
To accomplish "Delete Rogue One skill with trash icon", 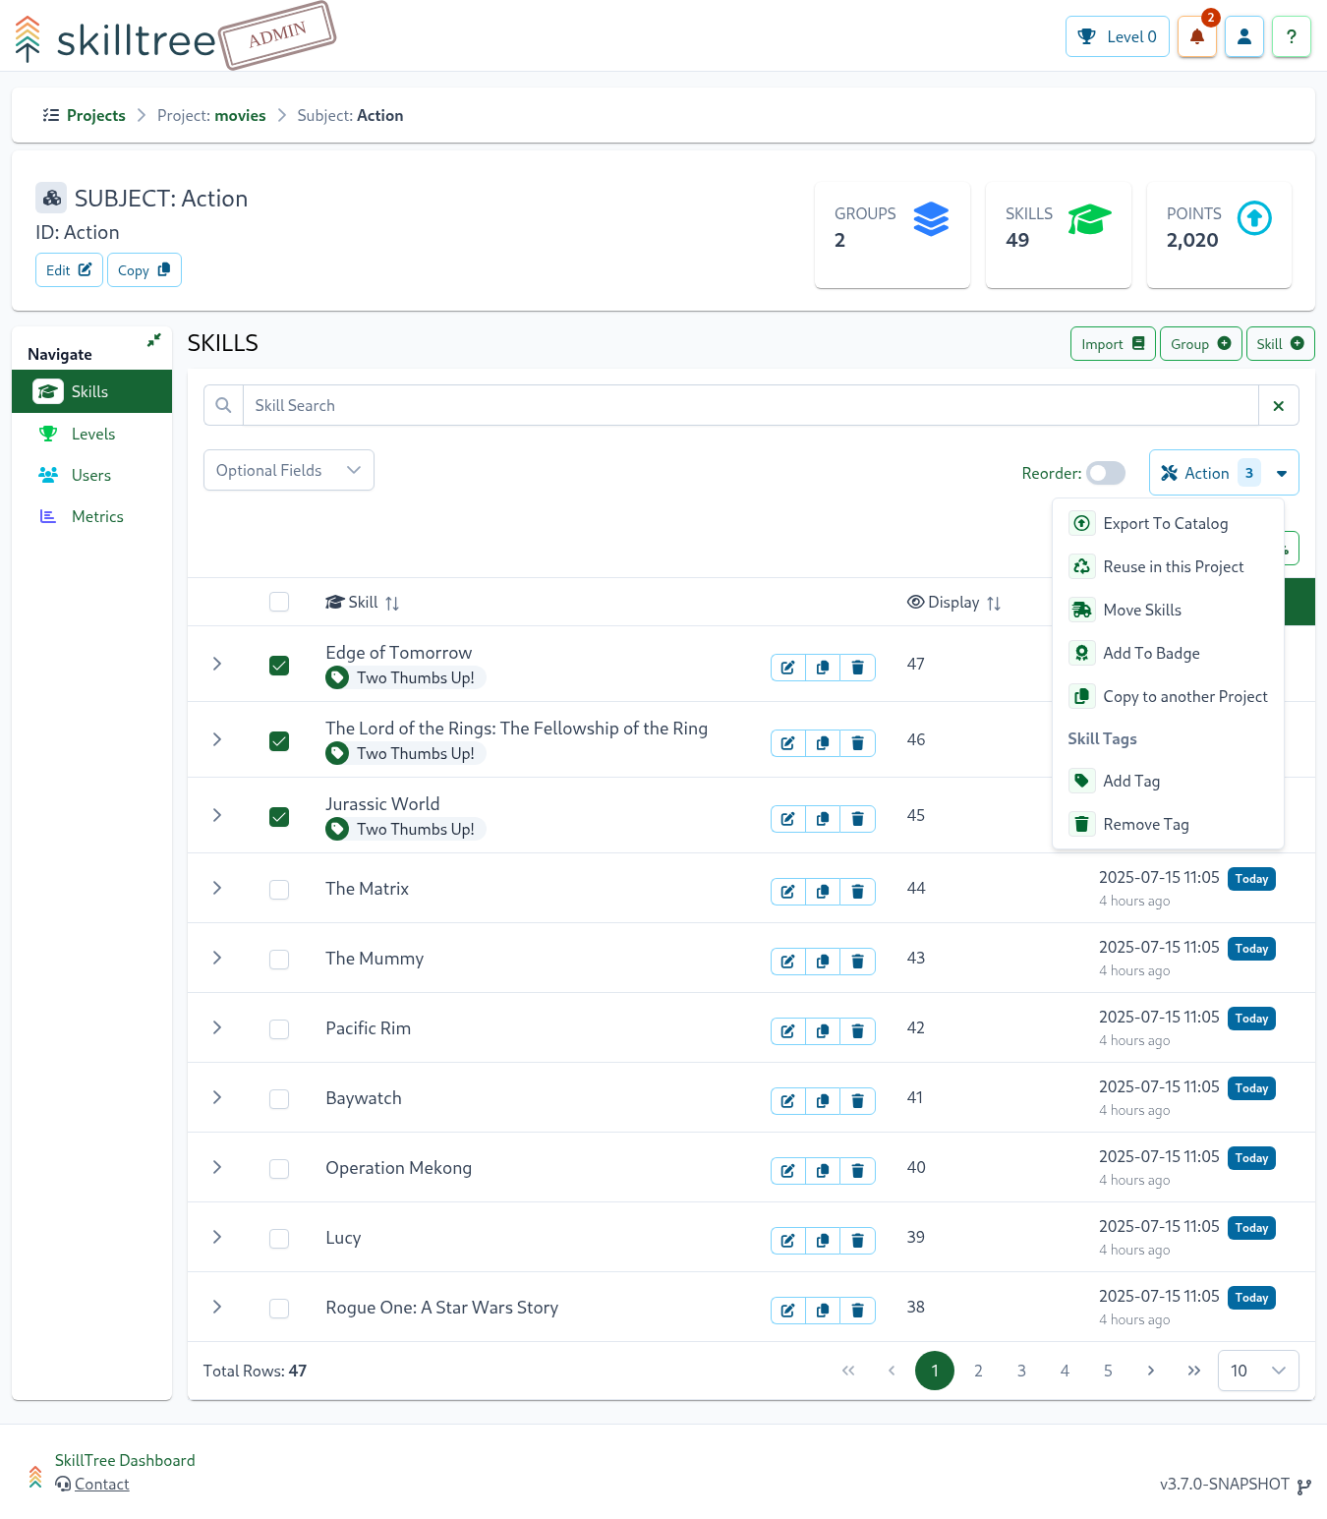I will 857,1311.
